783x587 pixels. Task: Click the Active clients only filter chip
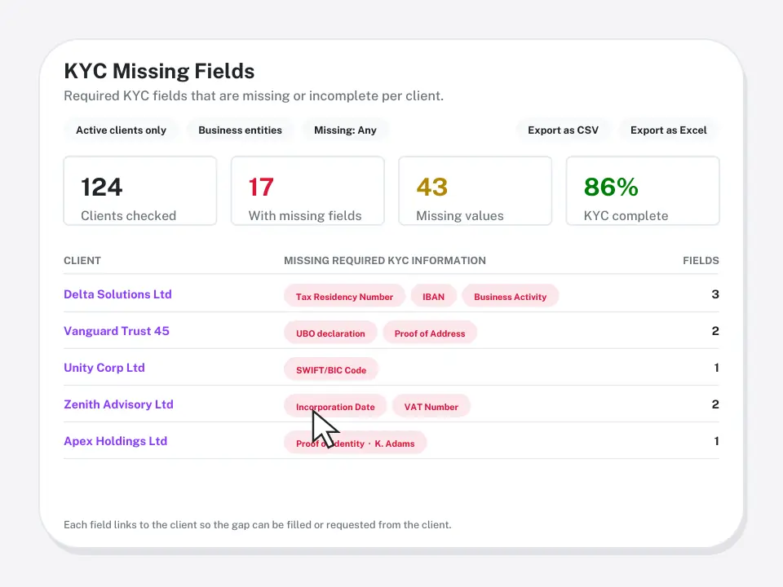tap(121, 130)
